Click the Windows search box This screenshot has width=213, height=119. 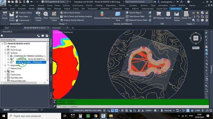[x=35, y=116]
